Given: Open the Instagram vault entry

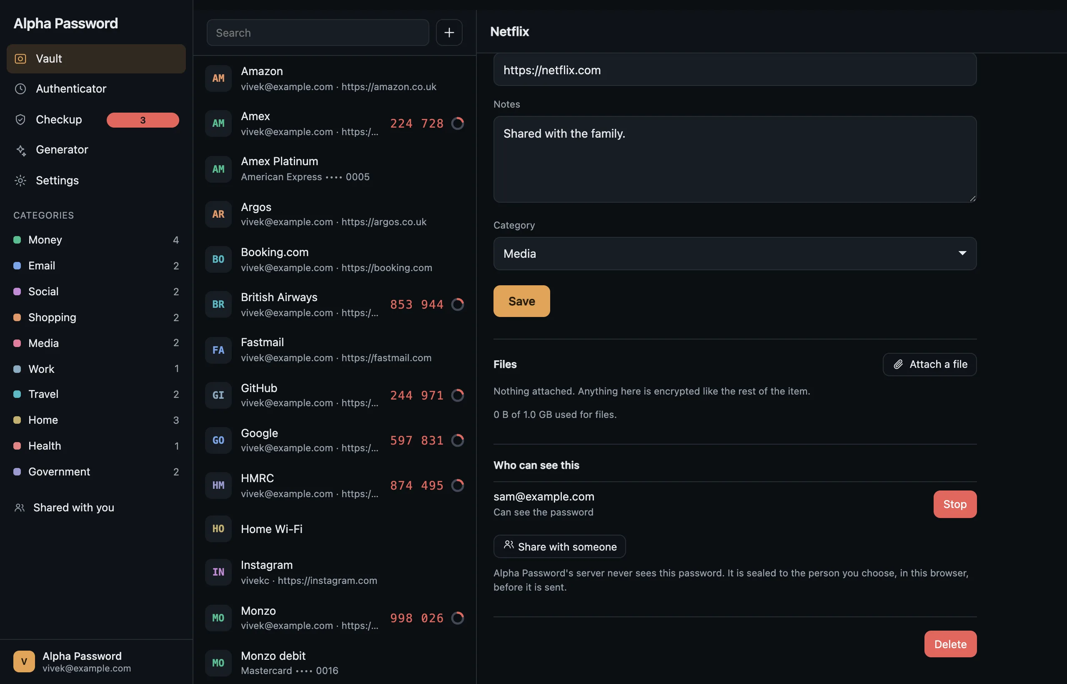Looking at the screenshot, I should click(335, 573).
